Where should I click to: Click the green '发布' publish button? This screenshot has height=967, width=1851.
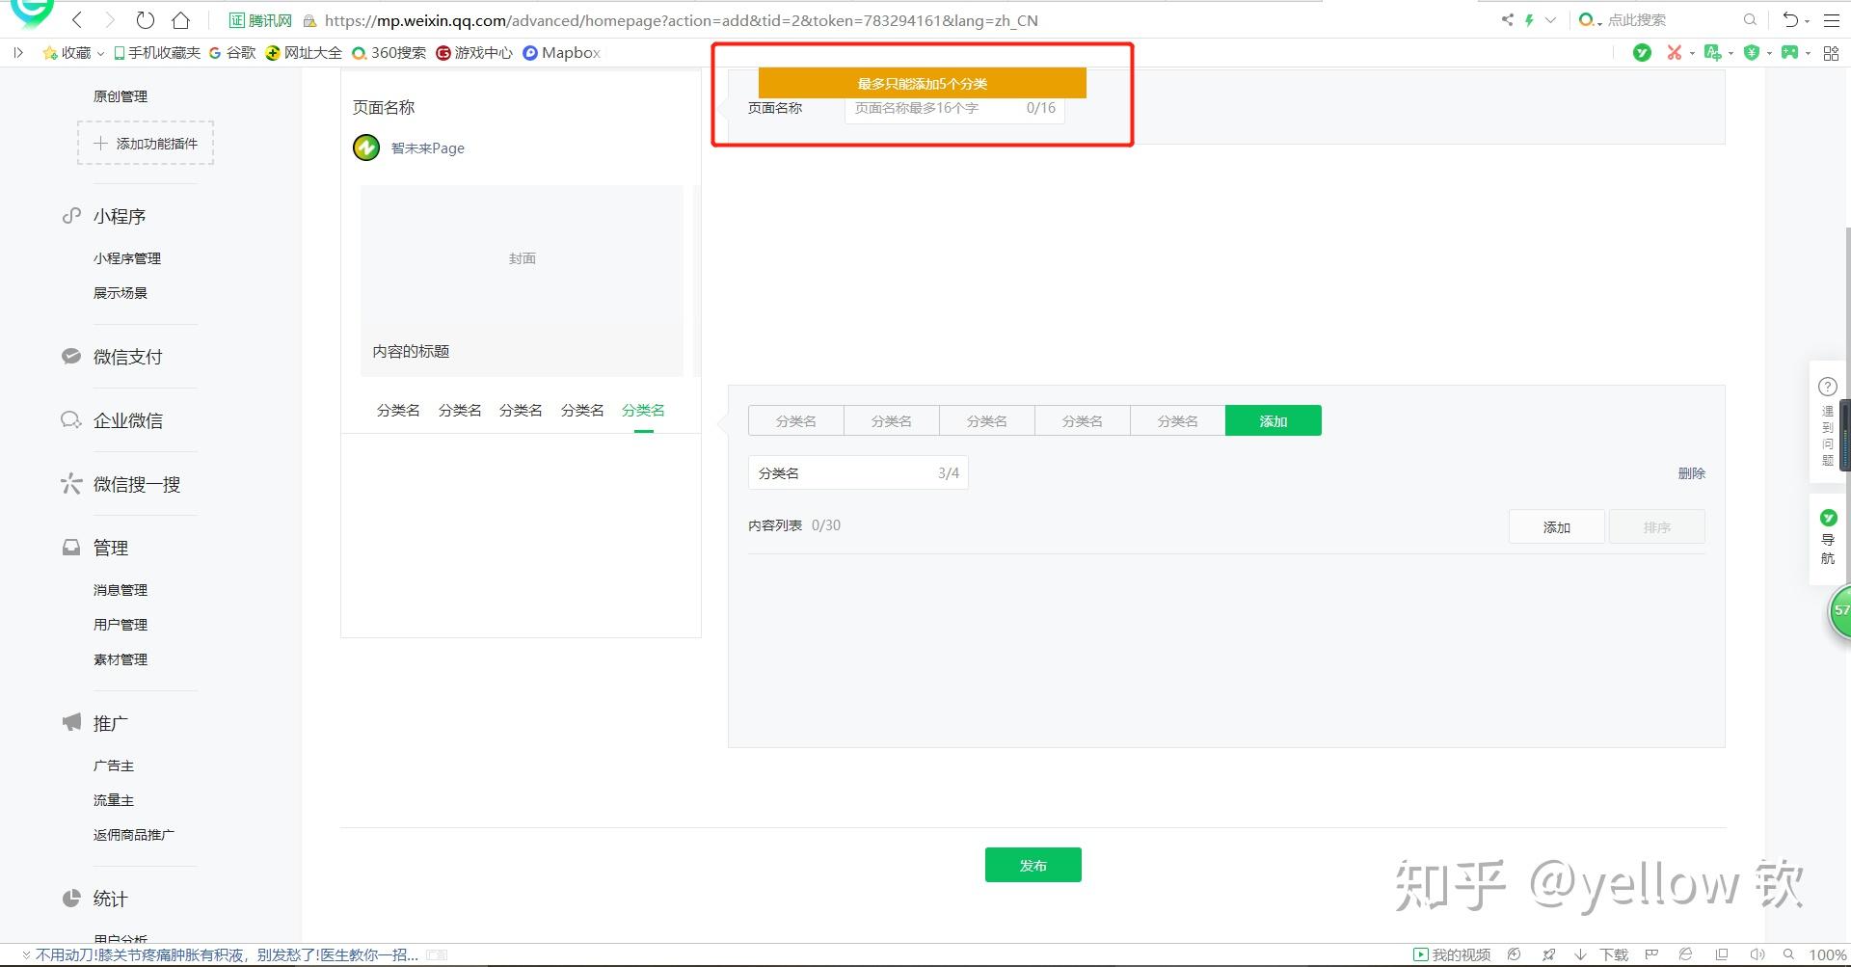click(x=1033, y=865)
